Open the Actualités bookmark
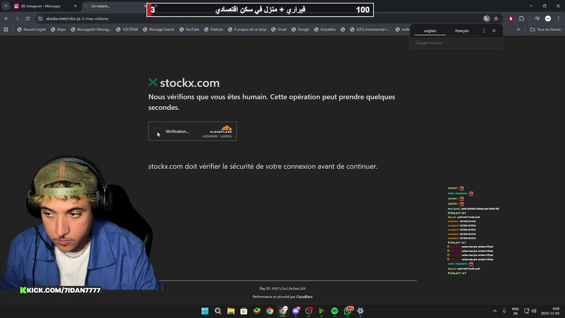 324,30
